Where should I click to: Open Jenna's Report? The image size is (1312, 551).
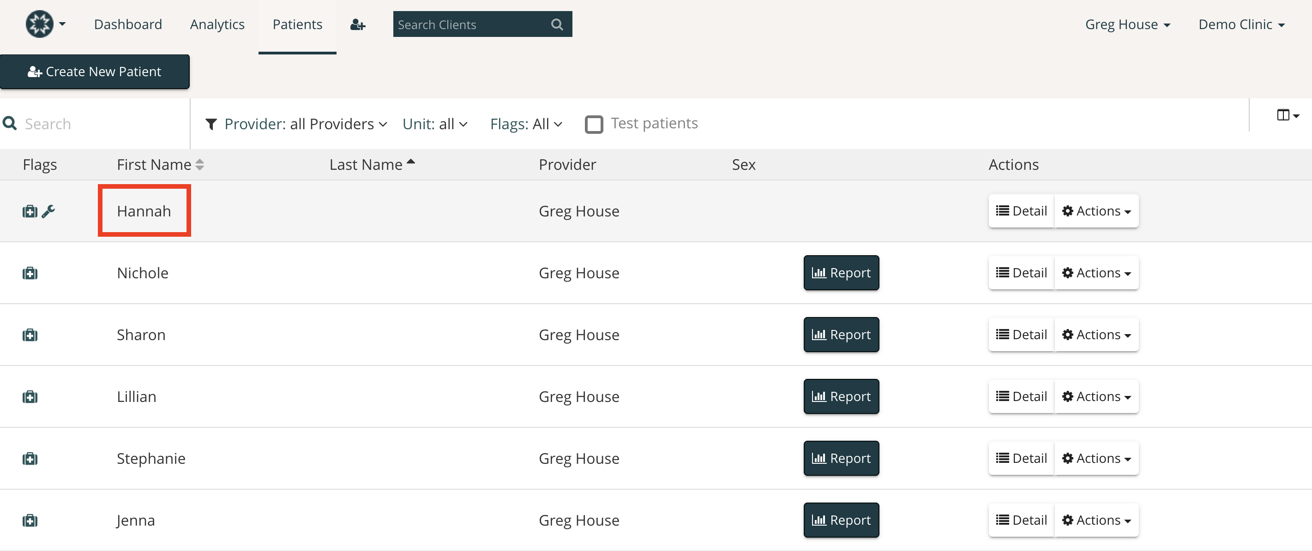tap(841, 521)
